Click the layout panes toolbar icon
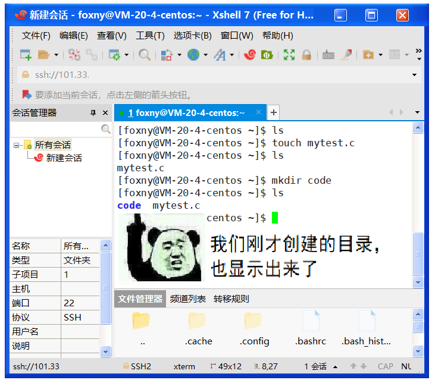Image resolution: width=432 pixels, height=380 pixels. click(395, 55)
